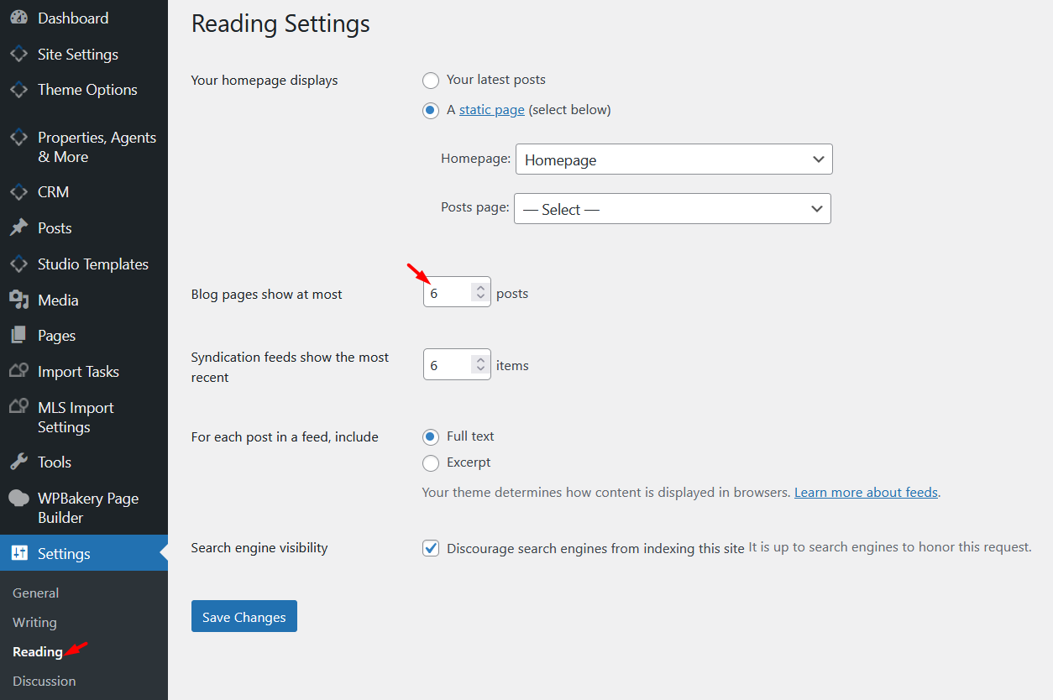Open Media via its camera icon
Image resolution: width=1053 pixels, height=700 pixels.
[18, 300]
